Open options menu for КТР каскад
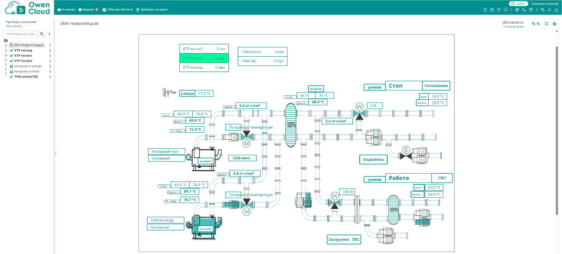The height and width of the screenshot is (254, 562). (50, 51)
